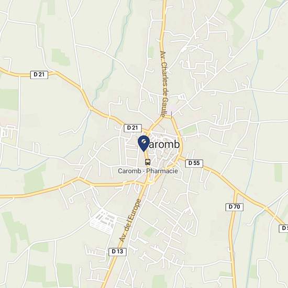The width and height of the screenshot is (288, 288).
Task: Click the Av. Charles de Gaulle street label
Action: (x=164, y=84)
